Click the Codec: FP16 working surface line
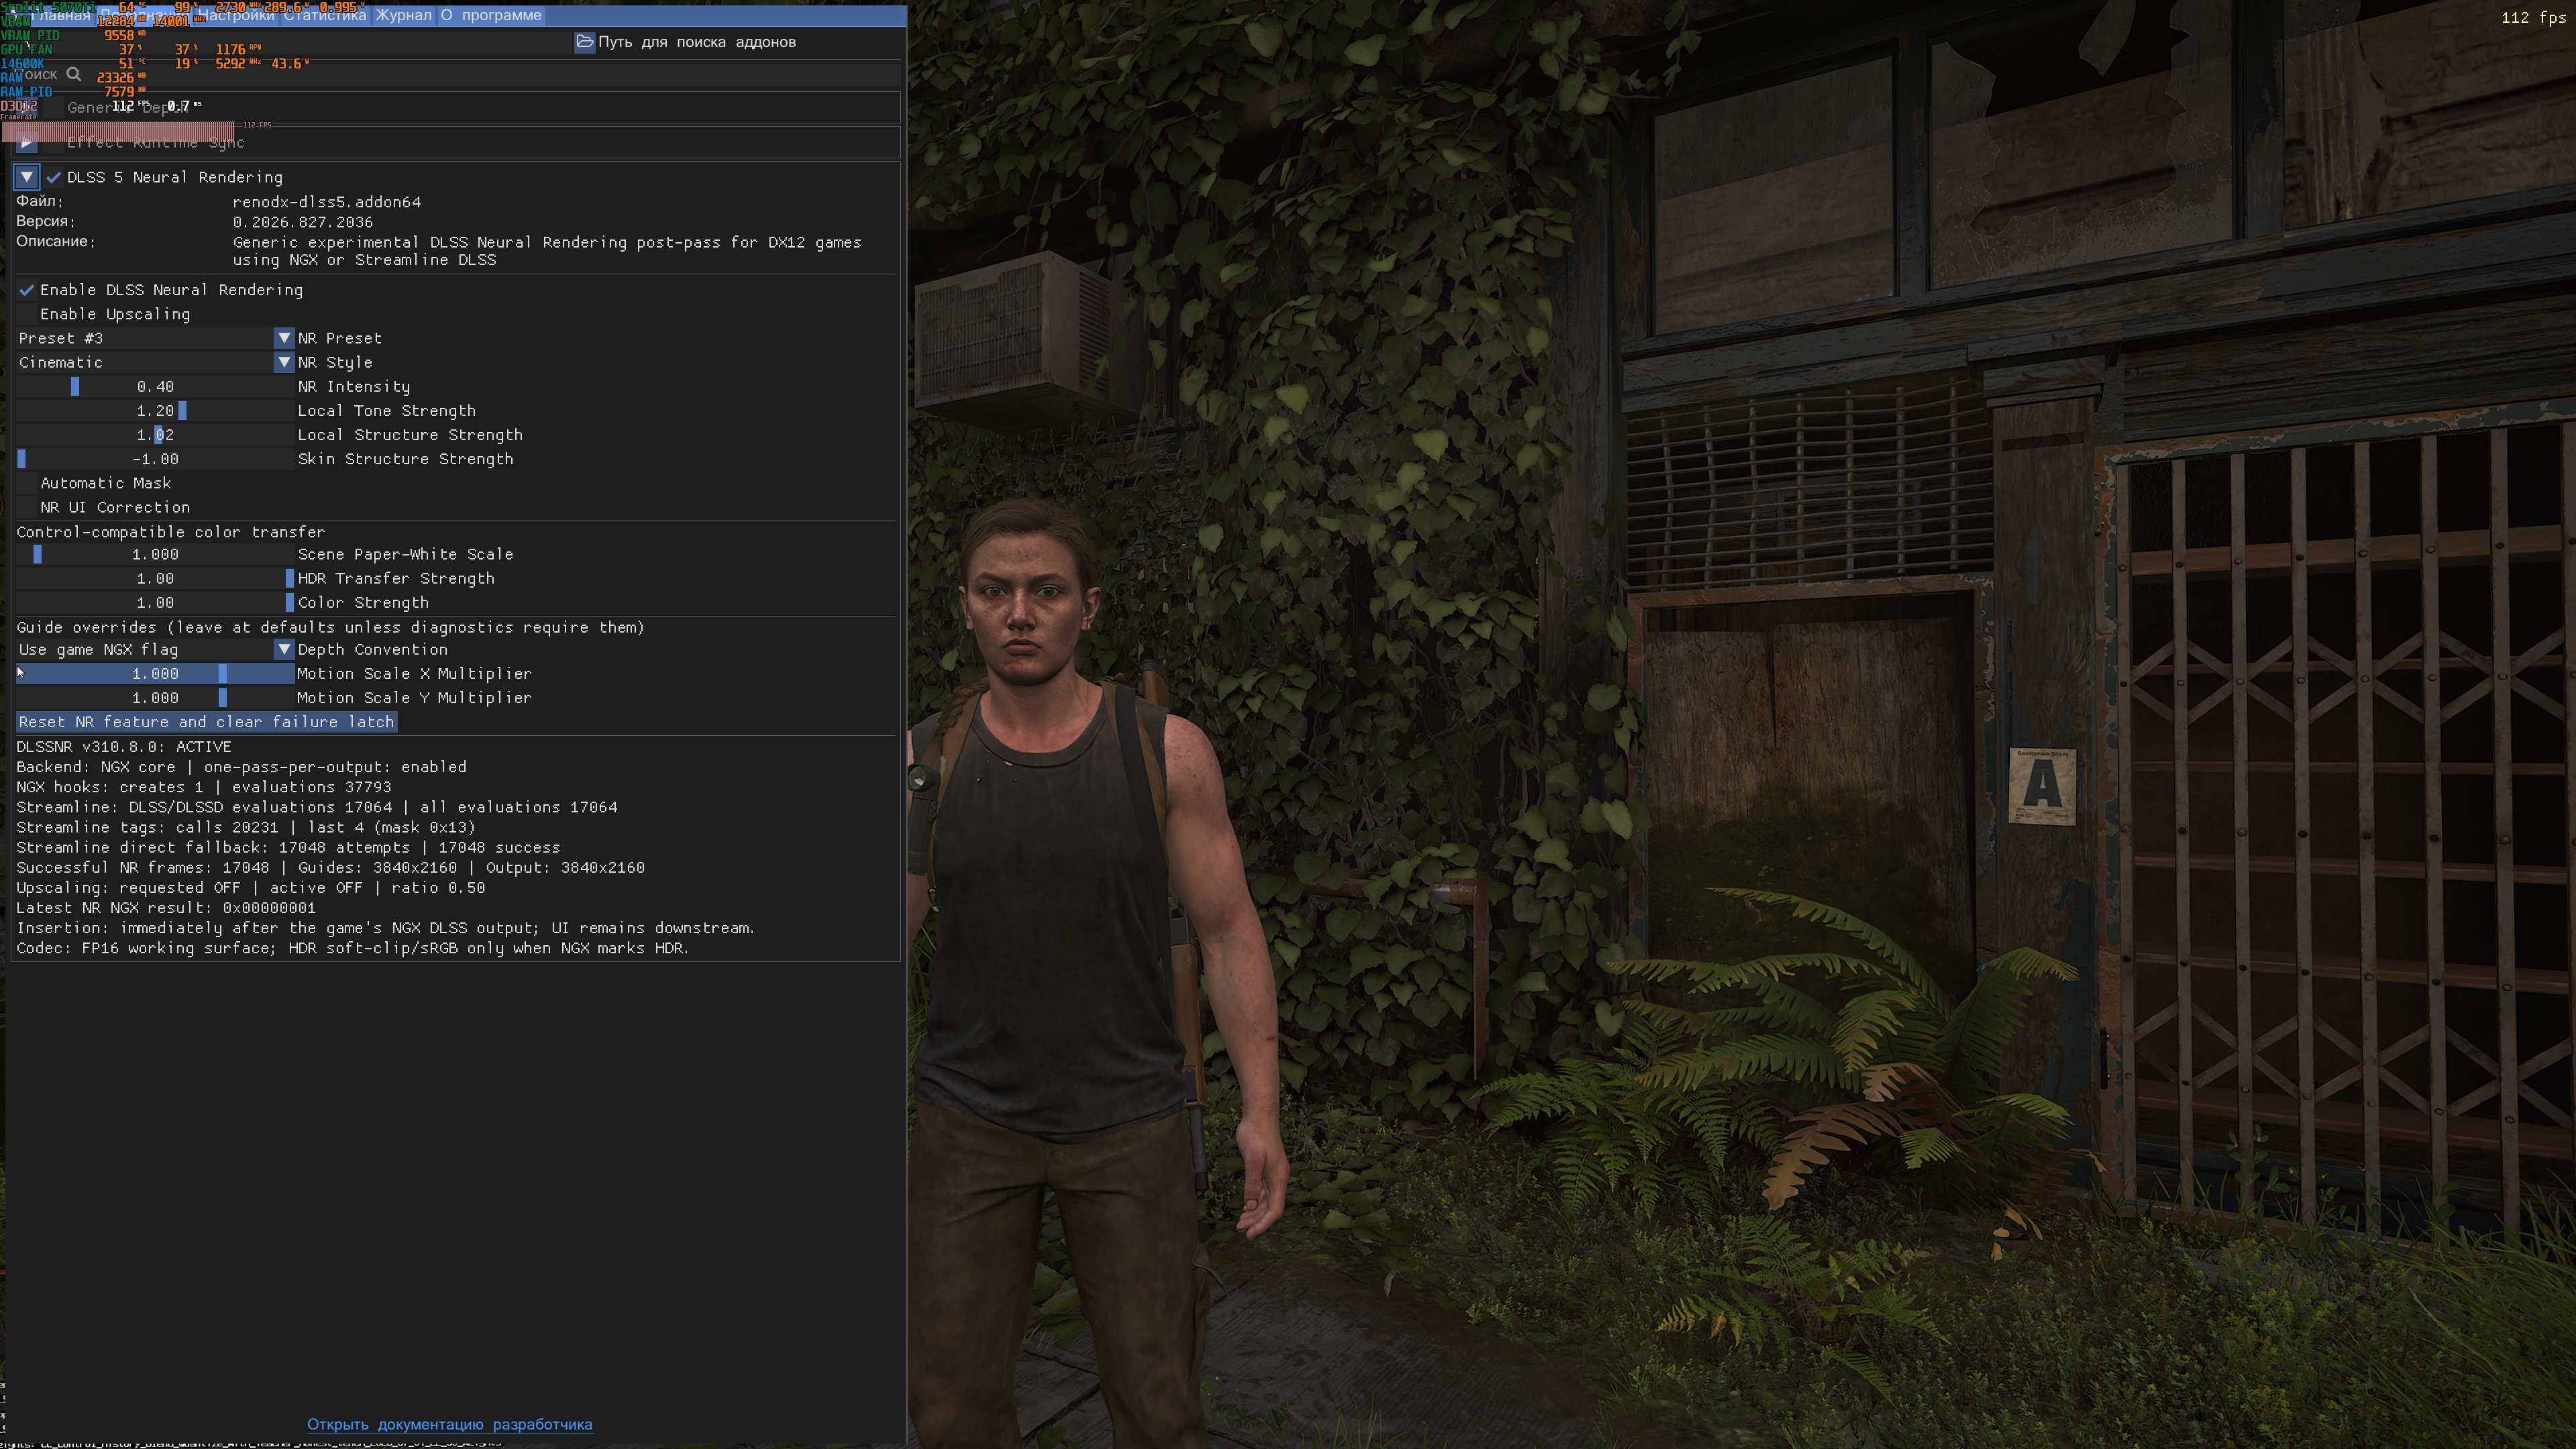Screen dimensions: 2576x1449 pos(353,948)
